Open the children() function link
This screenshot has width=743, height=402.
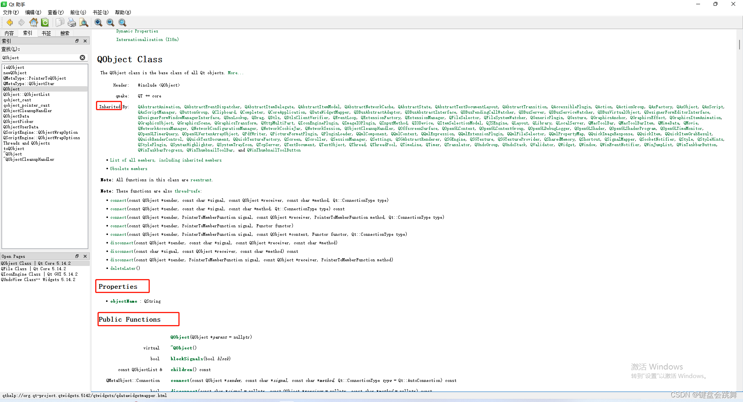(181, 370)
